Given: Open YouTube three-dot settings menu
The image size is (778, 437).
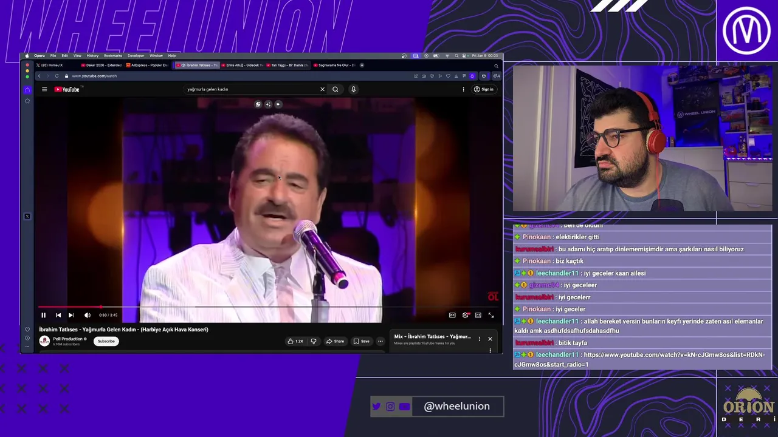Looking at the screenshot, I should pyautogui.click(x=463, y=89).
